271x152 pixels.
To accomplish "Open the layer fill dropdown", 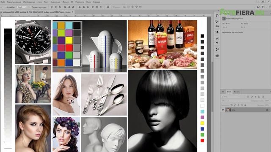I will click(x=267, y=105).
